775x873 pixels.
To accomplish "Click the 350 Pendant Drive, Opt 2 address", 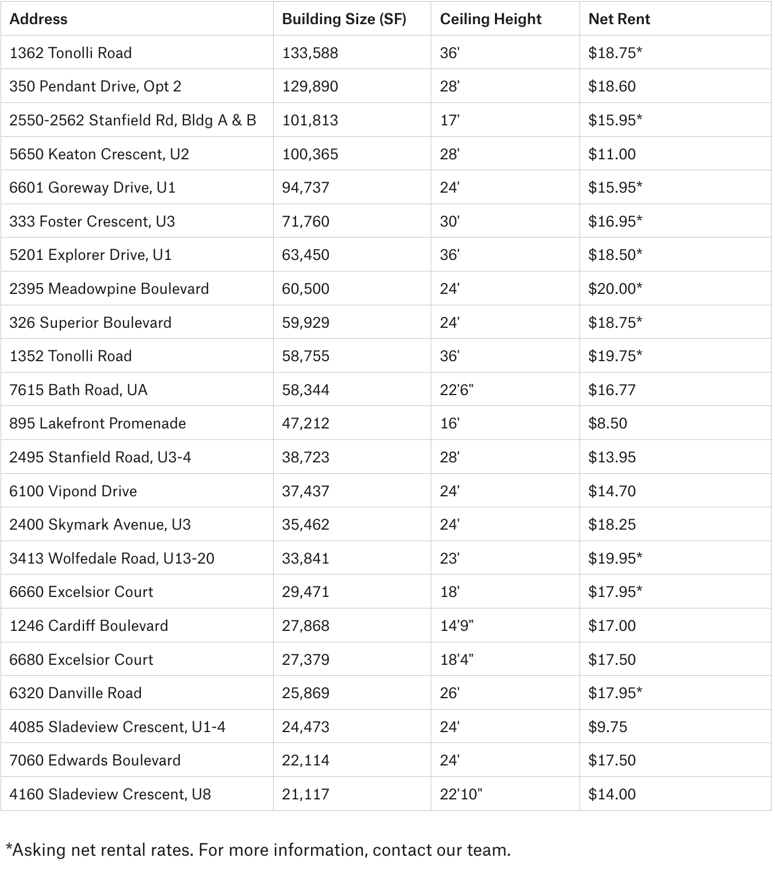I will 95,86.
